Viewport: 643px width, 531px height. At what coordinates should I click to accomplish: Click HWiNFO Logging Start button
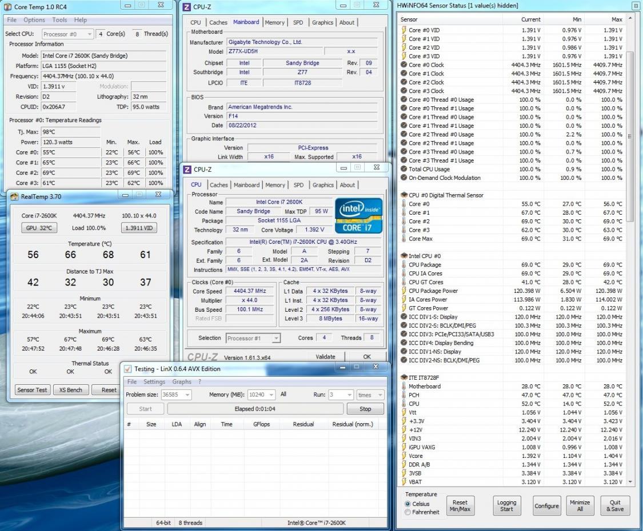[x=506, y=506]
